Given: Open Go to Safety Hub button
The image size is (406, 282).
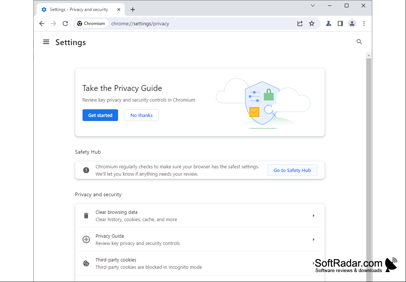Looking at the screenshot, I should [x=292, y=170].
